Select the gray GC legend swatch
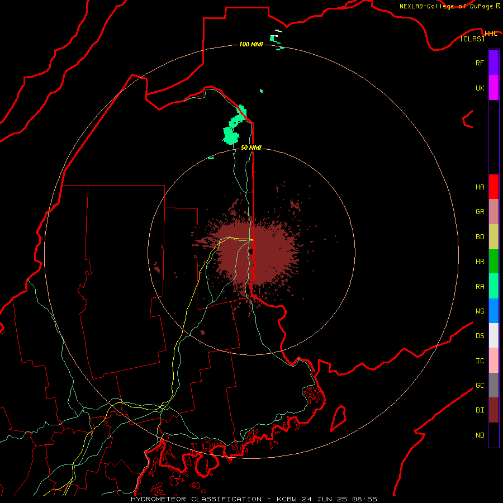Image resolution: width=503 pixels, height=503 pixels. (493, 385)
